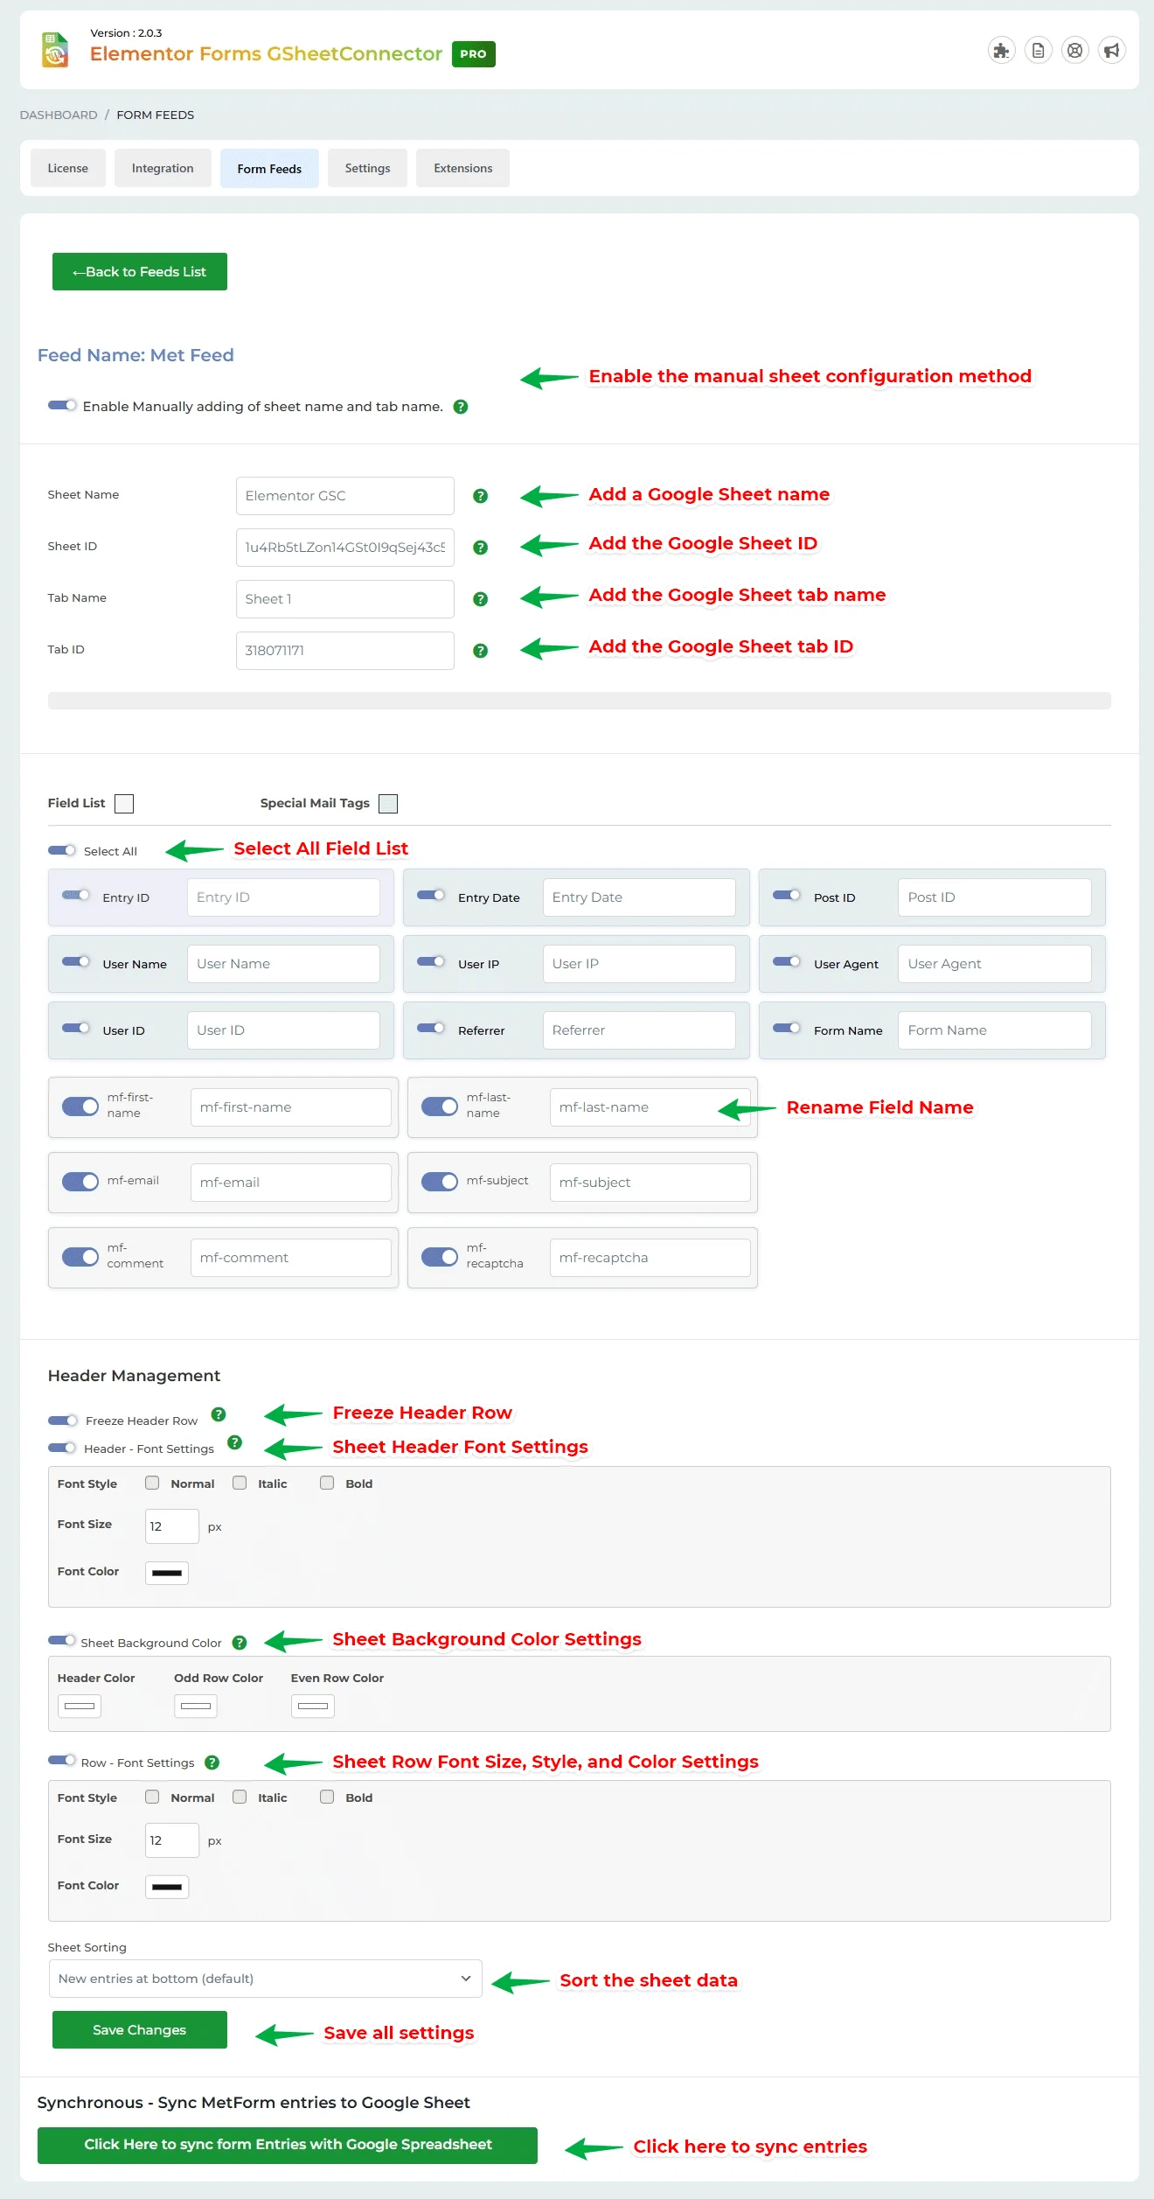The width and height of the screenshot is (1154, 2199).
Task: Toggle the Freeze Header Row switch
Action: tap(63, 1420)
